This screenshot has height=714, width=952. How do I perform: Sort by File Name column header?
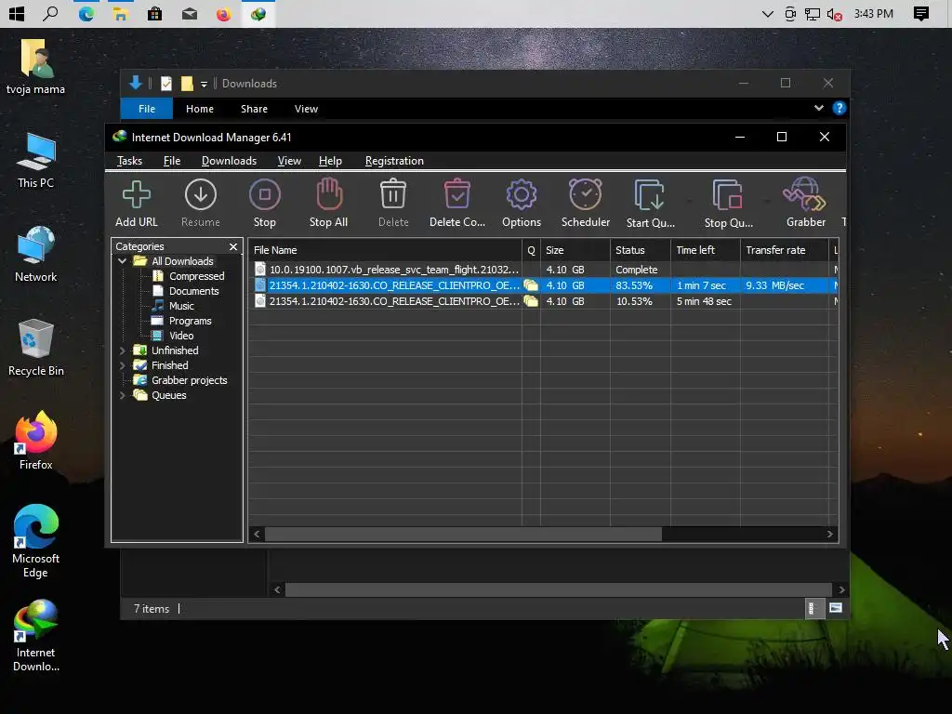pyautogui.click(x=385, y=250)
